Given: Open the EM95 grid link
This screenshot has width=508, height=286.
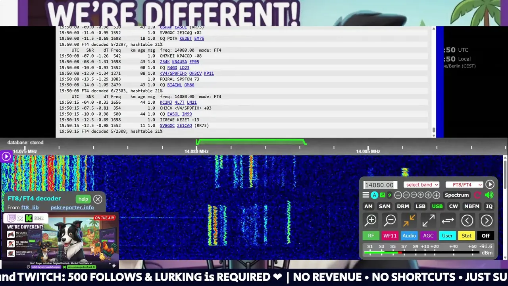Looking at the screenshot, I should click(x=194, y=62).
